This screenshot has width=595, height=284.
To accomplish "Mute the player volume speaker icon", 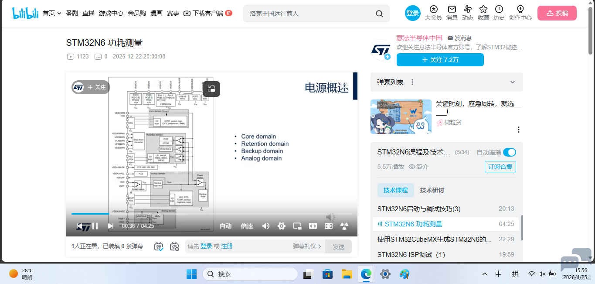I will tap(265, 226).
